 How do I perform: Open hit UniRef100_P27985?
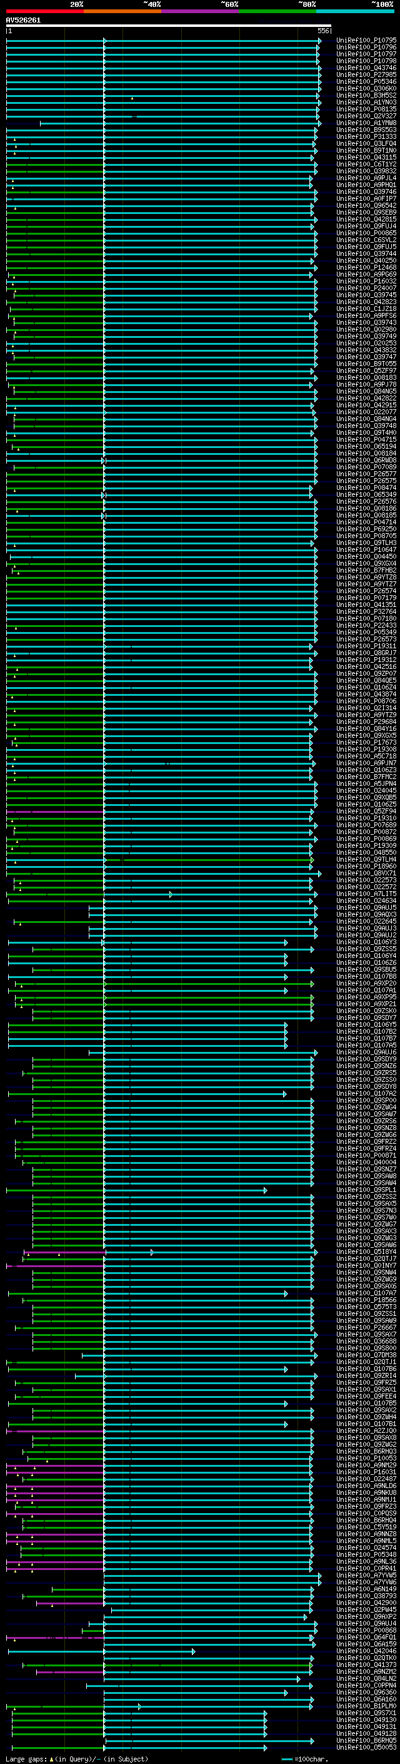coord(366,74)
